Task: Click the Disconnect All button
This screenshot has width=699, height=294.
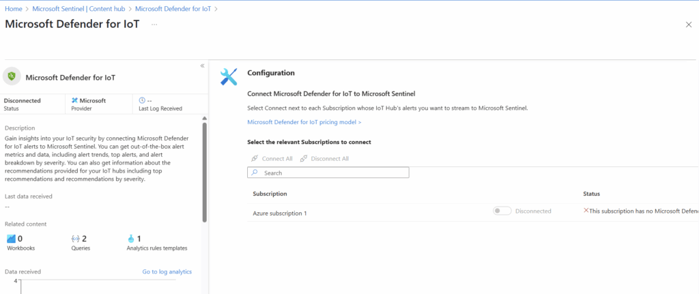Action: (x=324, y=158)
